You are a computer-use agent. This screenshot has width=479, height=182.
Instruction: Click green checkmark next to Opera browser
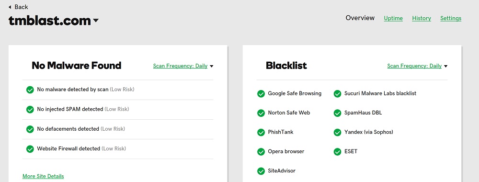coord(261,152)
